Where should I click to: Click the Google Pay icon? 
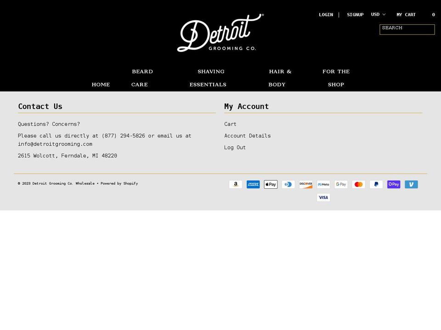point(341,184)
